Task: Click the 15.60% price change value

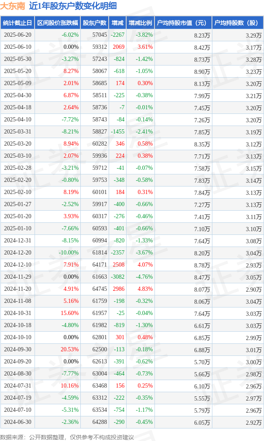Action: [70, 313]
